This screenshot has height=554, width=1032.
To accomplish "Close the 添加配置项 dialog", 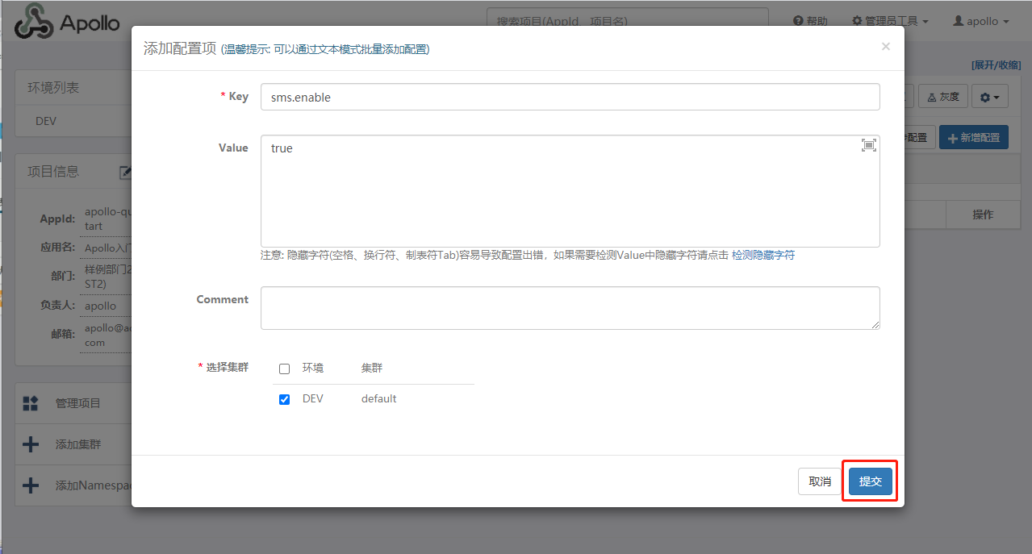I will (885, 47).
